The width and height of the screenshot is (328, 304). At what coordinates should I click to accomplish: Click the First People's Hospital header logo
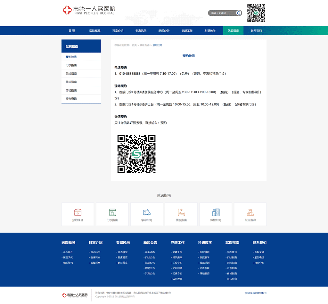pyautogui.click(x=89, y=10)
